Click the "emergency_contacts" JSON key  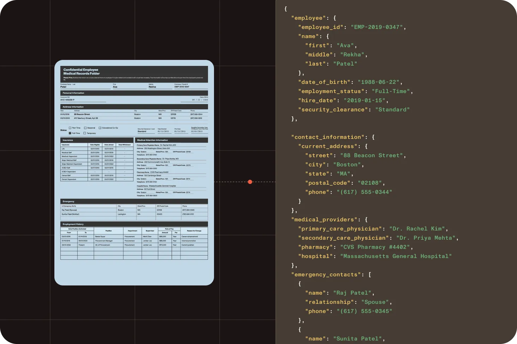(x=326, y=275)
